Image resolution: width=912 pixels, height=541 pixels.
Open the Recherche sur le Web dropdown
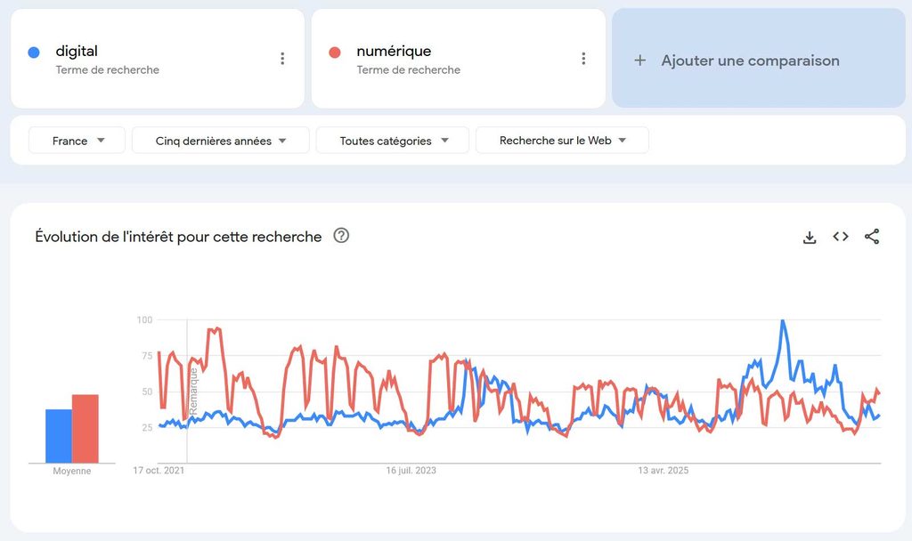[x=562, y=141]
